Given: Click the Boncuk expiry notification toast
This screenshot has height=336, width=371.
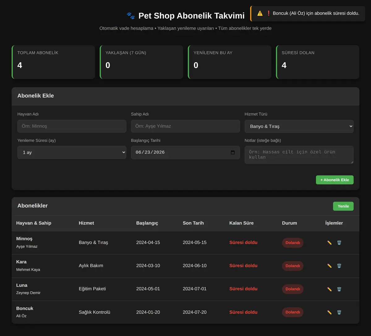Looking at the screenshot, I should pos(308,13).
